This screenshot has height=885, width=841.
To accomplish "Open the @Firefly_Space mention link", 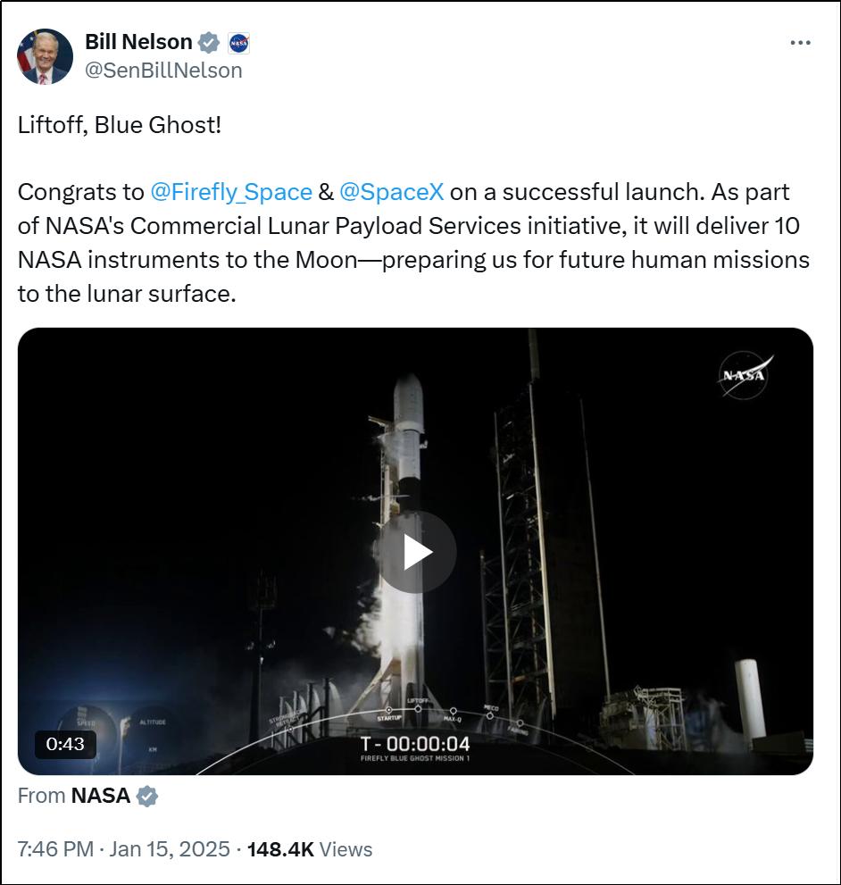I will 230,192.
